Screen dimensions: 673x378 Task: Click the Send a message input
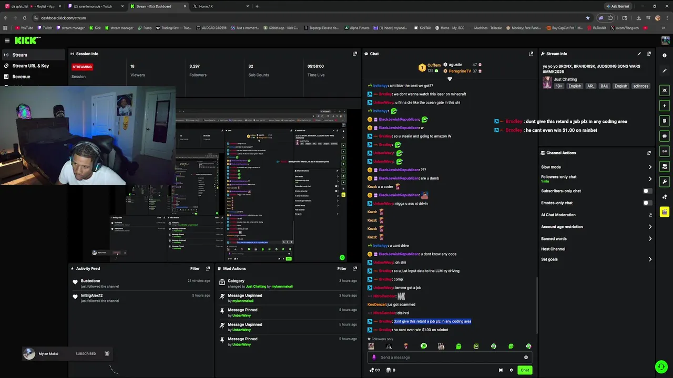pyautogui.click(x=450, y=358)
